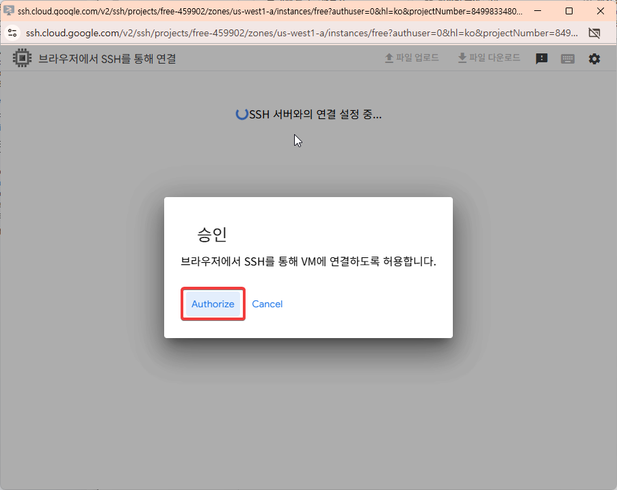Cancel the SSH authorization dialog
Image resolution: width=617 pixels, height=490 pixels.
point(267,304)
